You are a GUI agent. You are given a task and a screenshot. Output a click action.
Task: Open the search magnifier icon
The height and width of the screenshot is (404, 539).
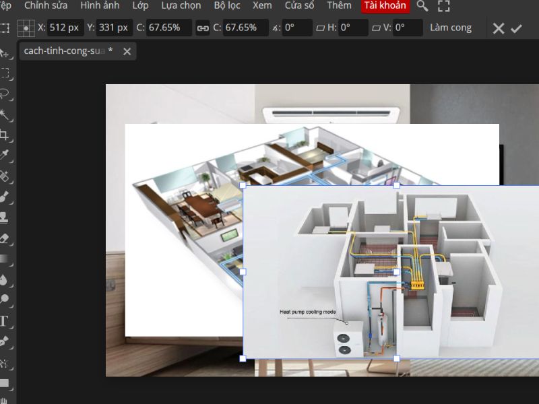coord(422,5)
